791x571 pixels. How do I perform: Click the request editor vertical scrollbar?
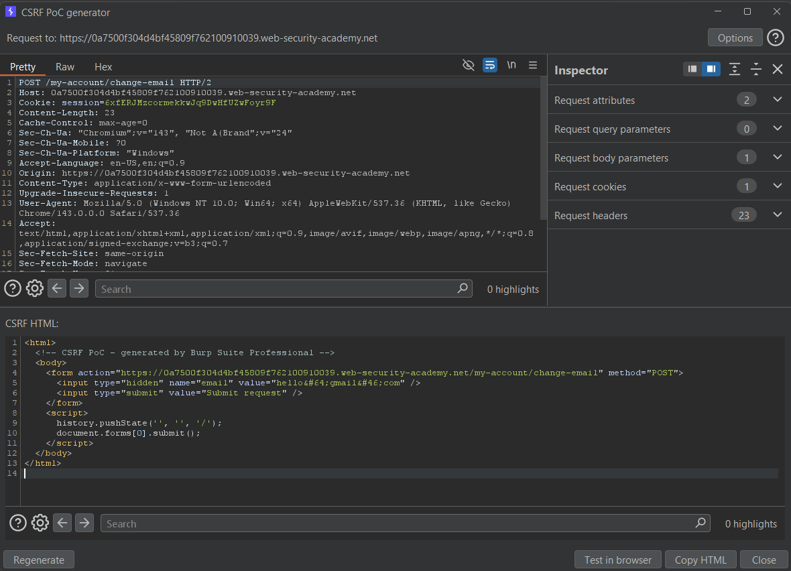pyautogui.click(x=543, y=148)
